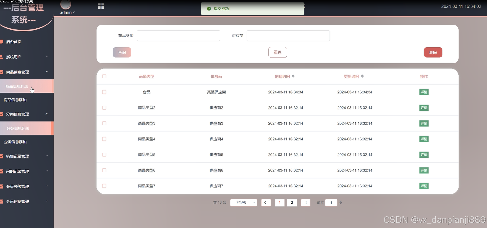This screenshot has height=228, width=487.
Task: Go to next page arrow
Action: pos(306,203)
